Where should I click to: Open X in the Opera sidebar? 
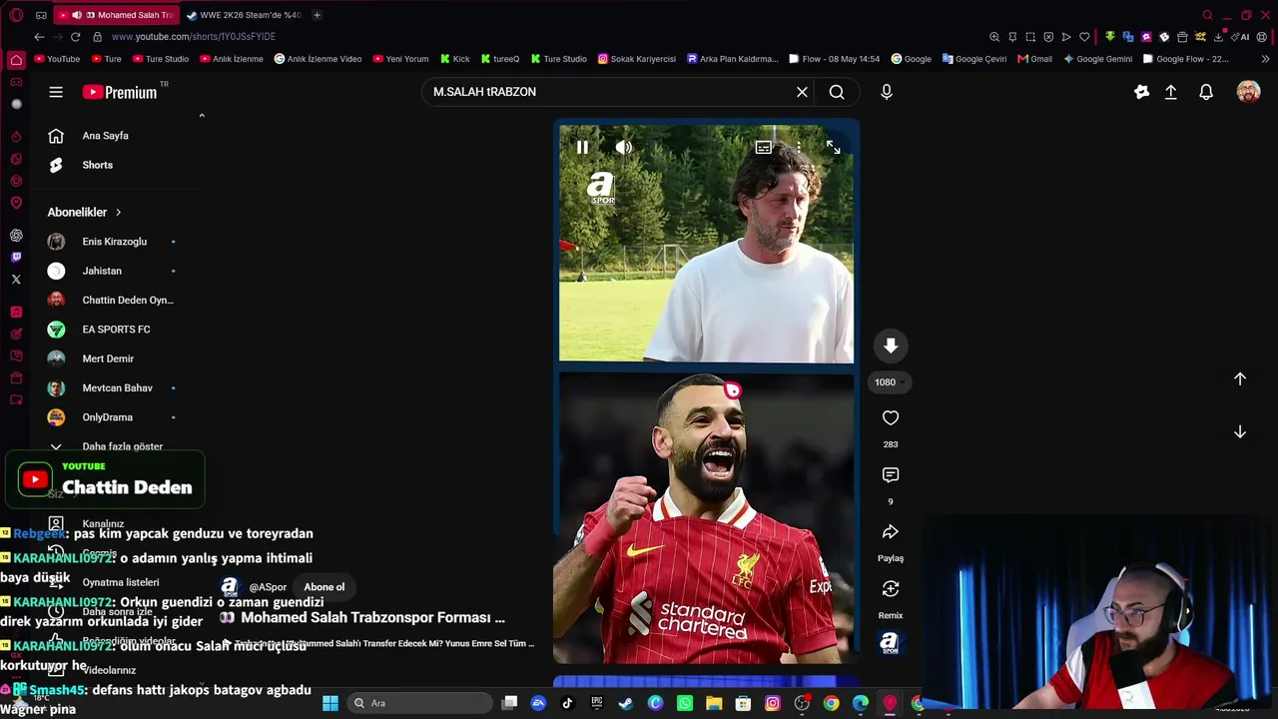point(16,280)
